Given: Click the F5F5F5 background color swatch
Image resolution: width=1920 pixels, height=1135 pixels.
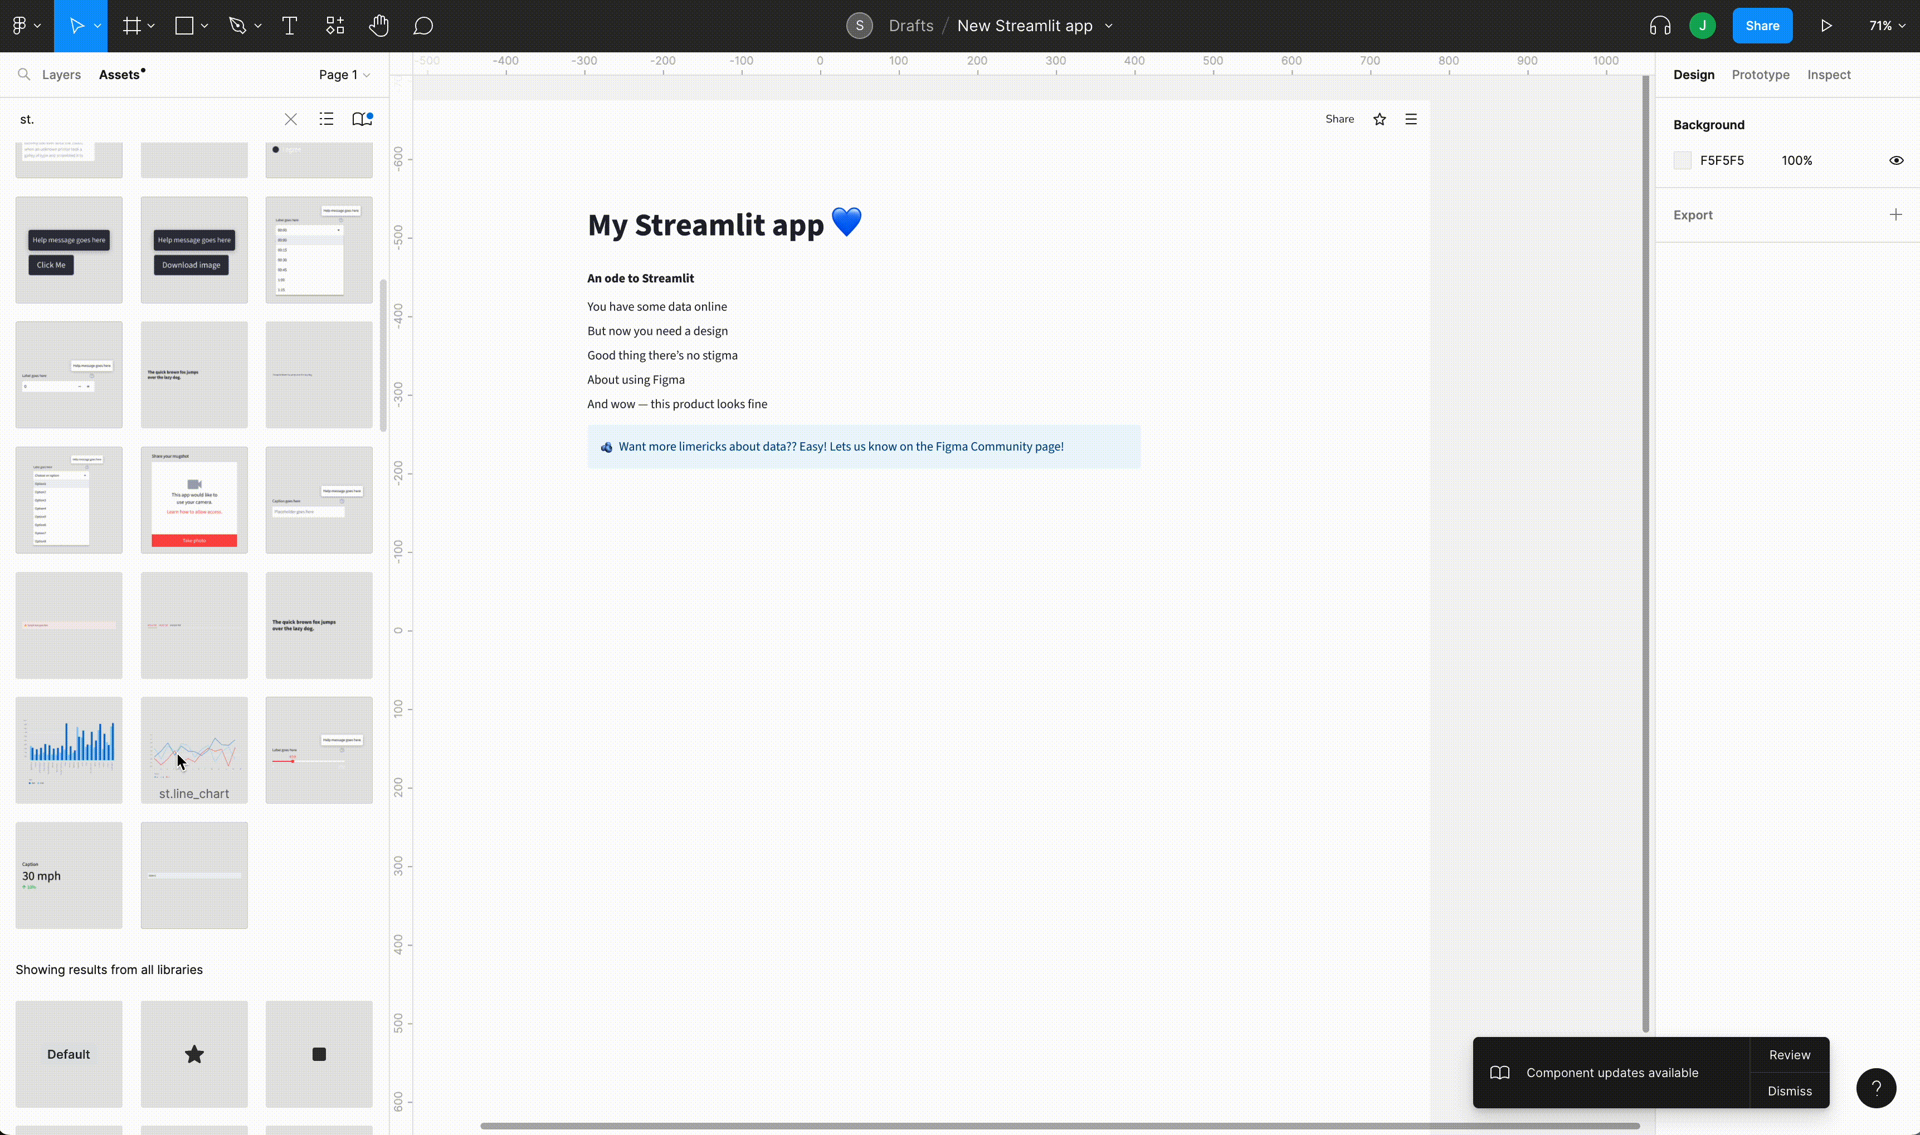Looking at the screenshot, I should [1682, 160].
